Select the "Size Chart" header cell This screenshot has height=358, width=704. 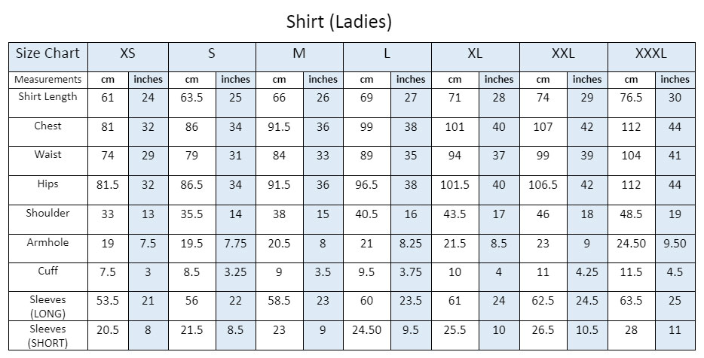coord(47,53)
